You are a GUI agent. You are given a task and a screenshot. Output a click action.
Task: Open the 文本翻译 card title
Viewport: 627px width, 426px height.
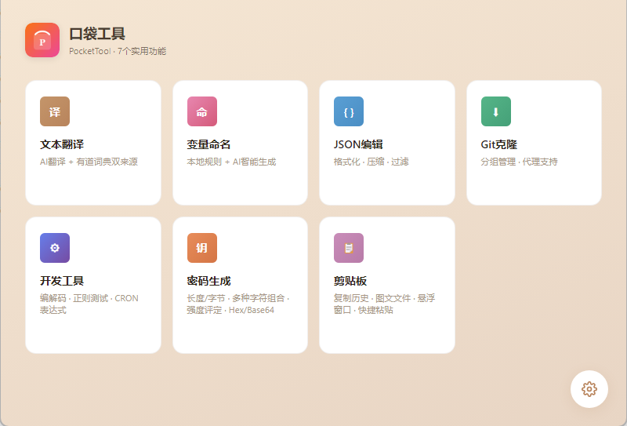click(62, 144)
